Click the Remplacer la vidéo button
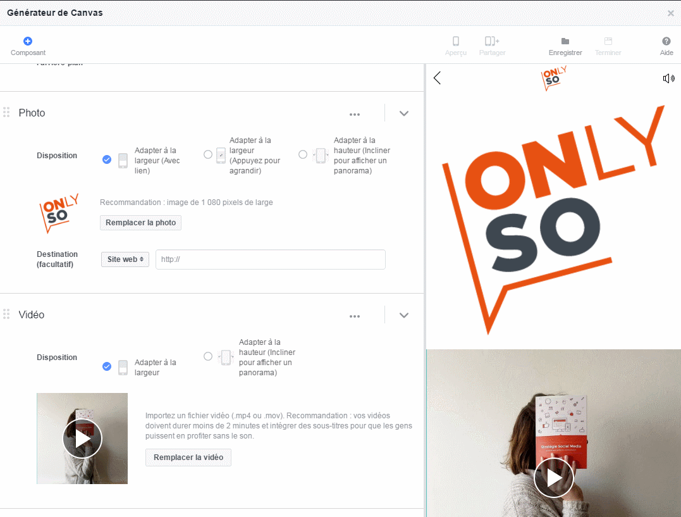This screenshot has width=681, height=517. pyautogui.click(x=188, y=458)
